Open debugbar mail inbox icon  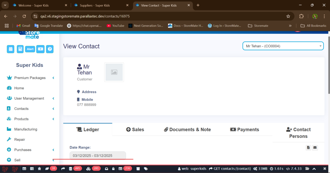pyautogui.click(x=106, y=168)
